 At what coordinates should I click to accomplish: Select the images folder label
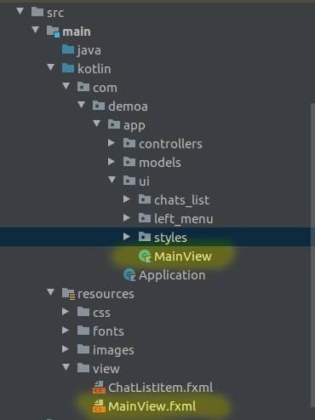click(113, 350)
